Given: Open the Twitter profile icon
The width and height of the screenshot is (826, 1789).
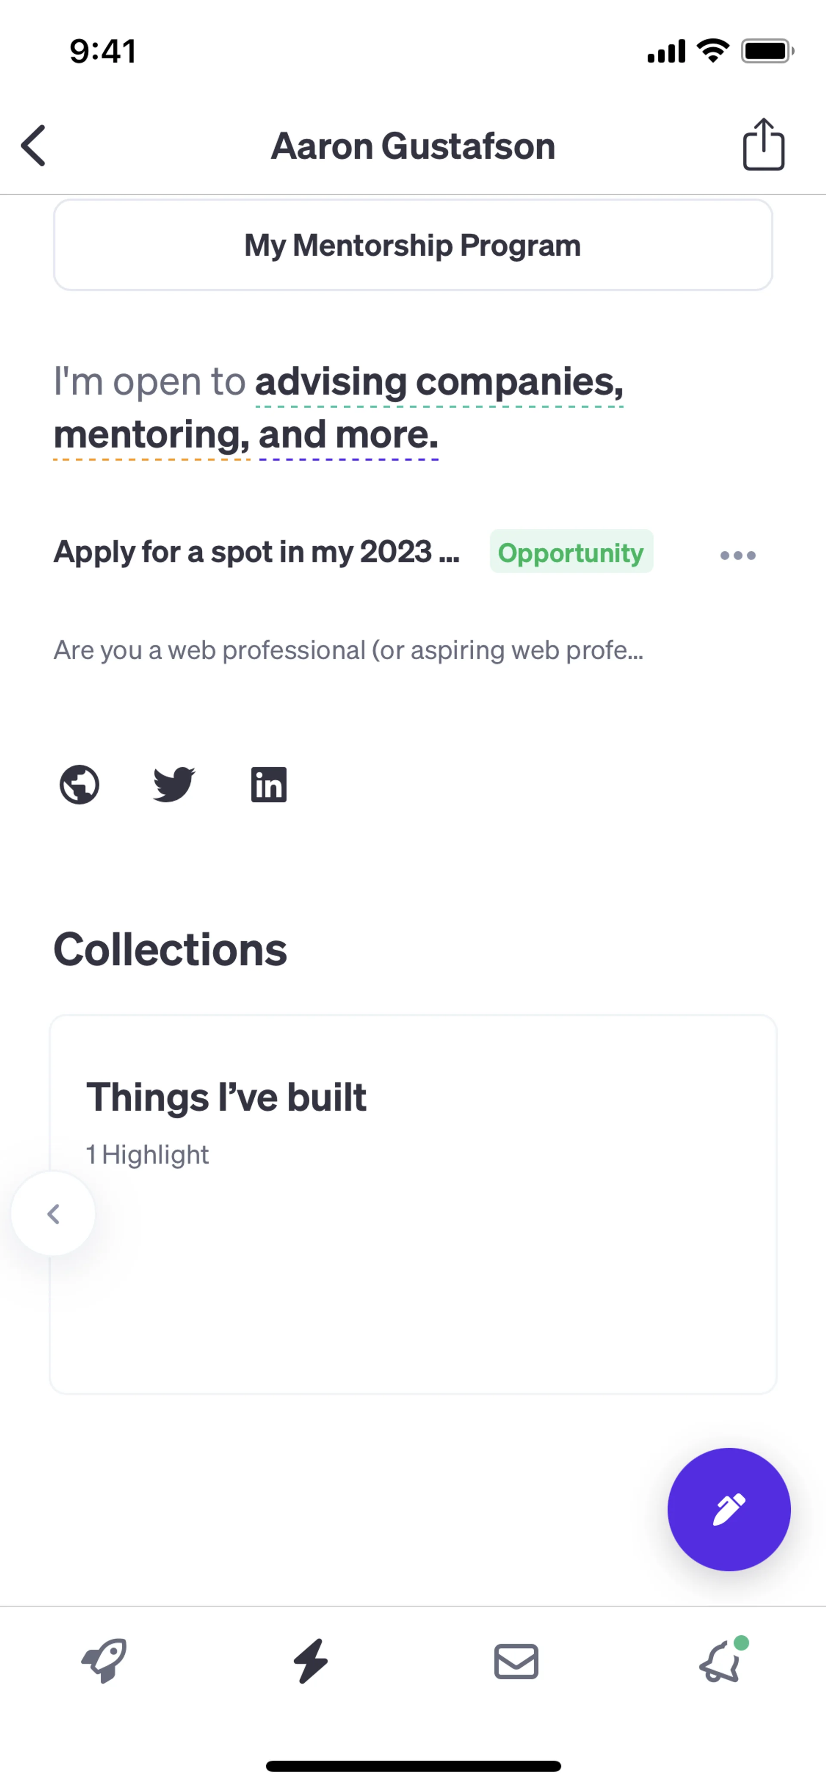Looking at the screenshot, I should click(x=173, y=785).
